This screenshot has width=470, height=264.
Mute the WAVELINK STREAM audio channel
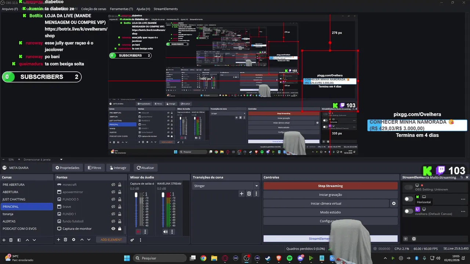point(165,232)
